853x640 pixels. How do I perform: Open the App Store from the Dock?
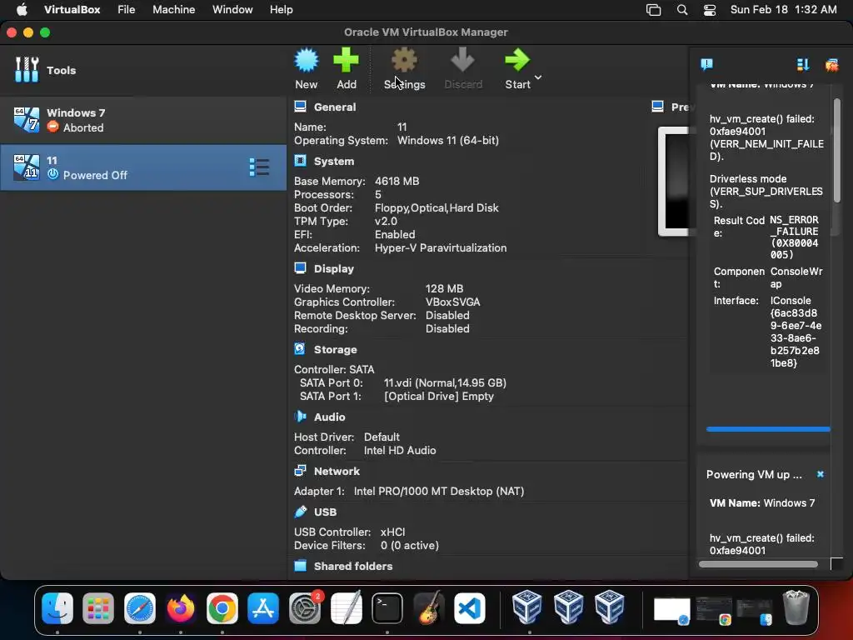click(263, 607)
